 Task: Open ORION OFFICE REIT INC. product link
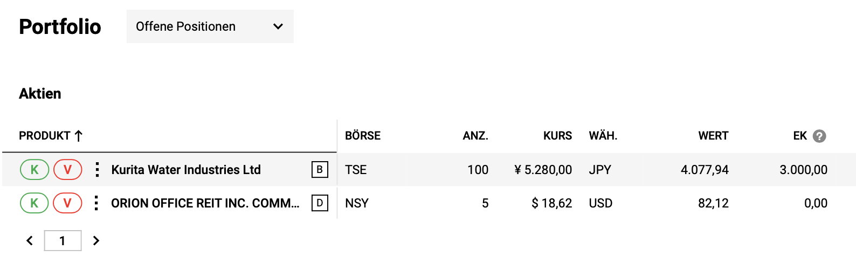click(205, 203)
